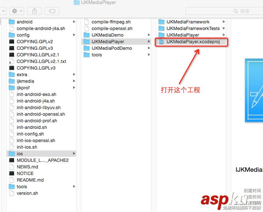This screenshot has height=212, width=263.
Task: Click the Edit Tags toolbar button
Action: [52, 11]
